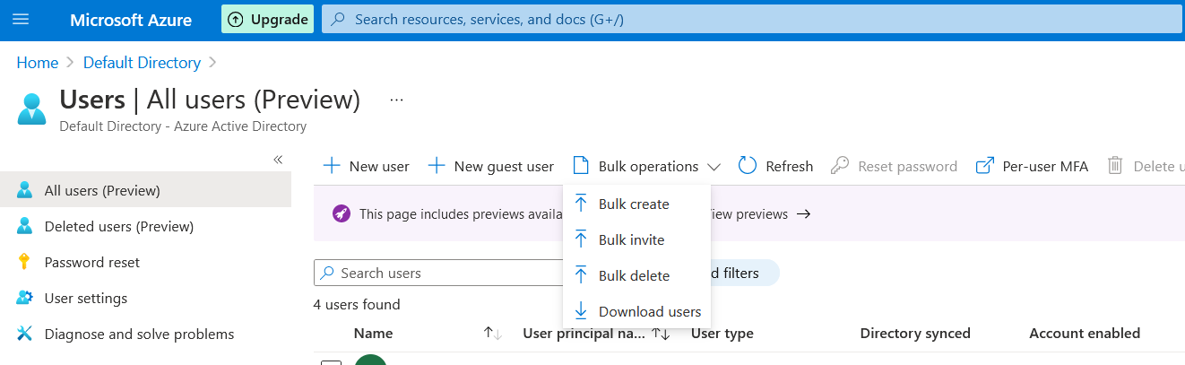Image resolution: width=1185 pixels, height=365 pixels.
Task: Click the plus icon beside New user
Action: pyautogui.click(x=332, y=166)
